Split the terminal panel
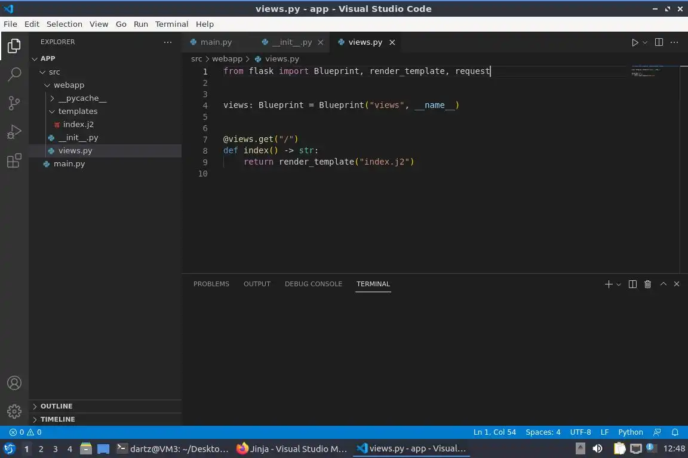688x458 pixels. pos(632,284)
